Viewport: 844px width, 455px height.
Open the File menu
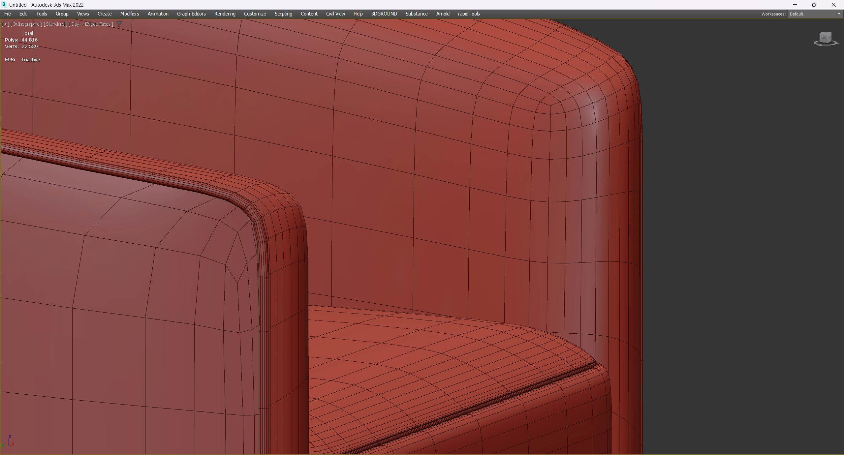click(x=7, y=14)
